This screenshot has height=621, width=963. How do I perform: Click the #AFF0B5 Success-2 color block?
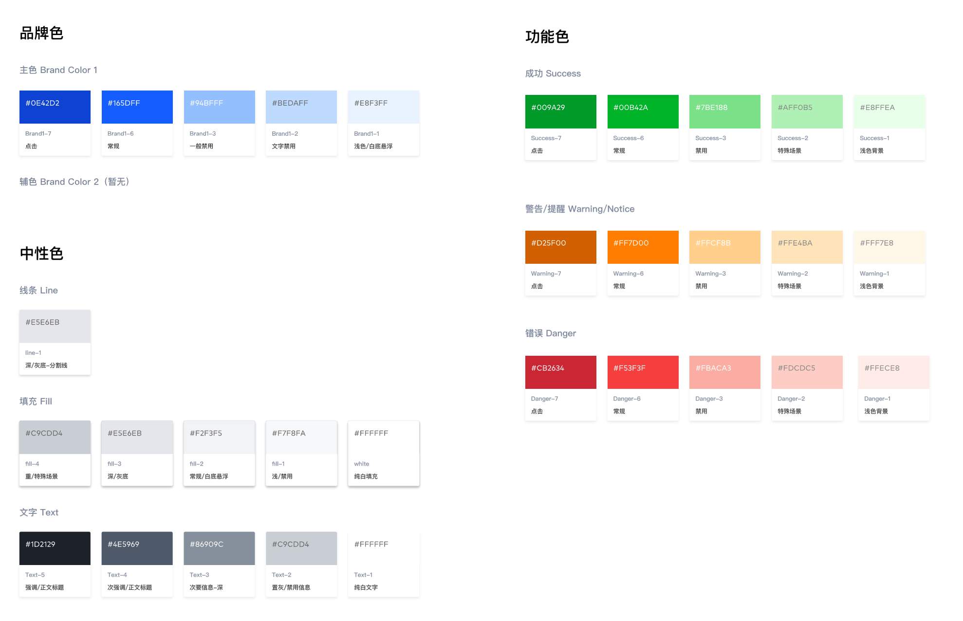click(807, 112)
